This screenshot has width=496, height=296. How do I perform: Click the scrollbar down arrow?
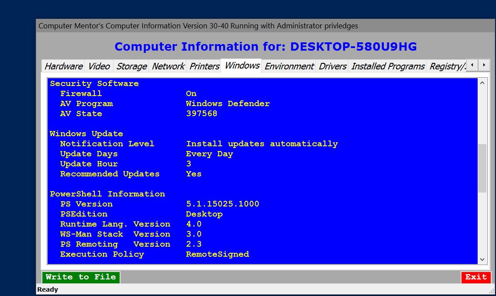tap(482, 259)
